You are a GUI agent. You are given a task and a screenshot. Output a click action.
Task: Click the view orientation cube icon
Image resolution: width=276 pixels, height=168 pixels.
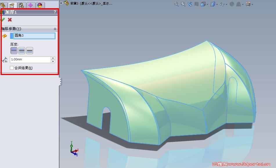click(203, 4)
